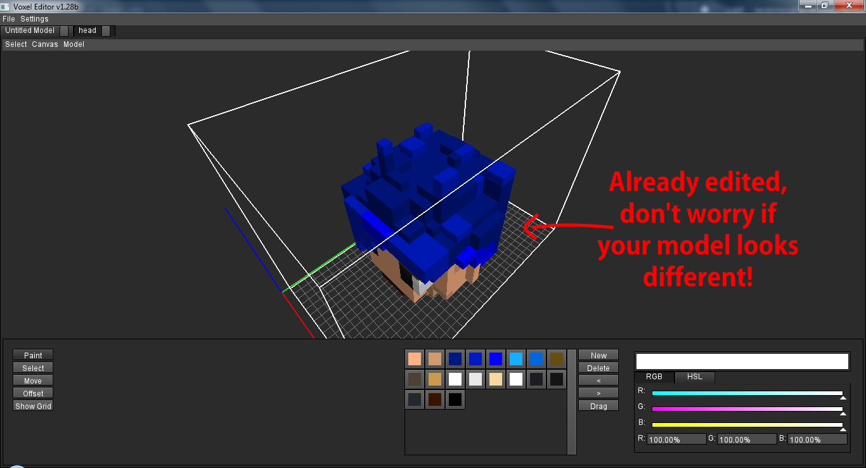This screenshot has height=468, width=866.
Task: Select the peach skin-tone palette swatch
Action: pos(415,359)
